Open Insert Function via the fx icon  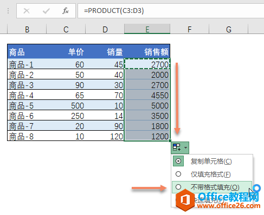tap(66, 11)
